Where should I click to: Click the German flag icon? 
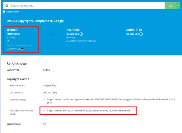[x=22, y=49]
